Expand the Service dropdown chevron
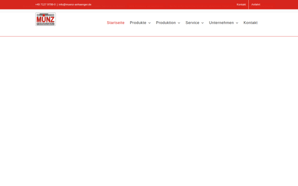This screenshot has width=298, height=186. [x=203, y=23]
